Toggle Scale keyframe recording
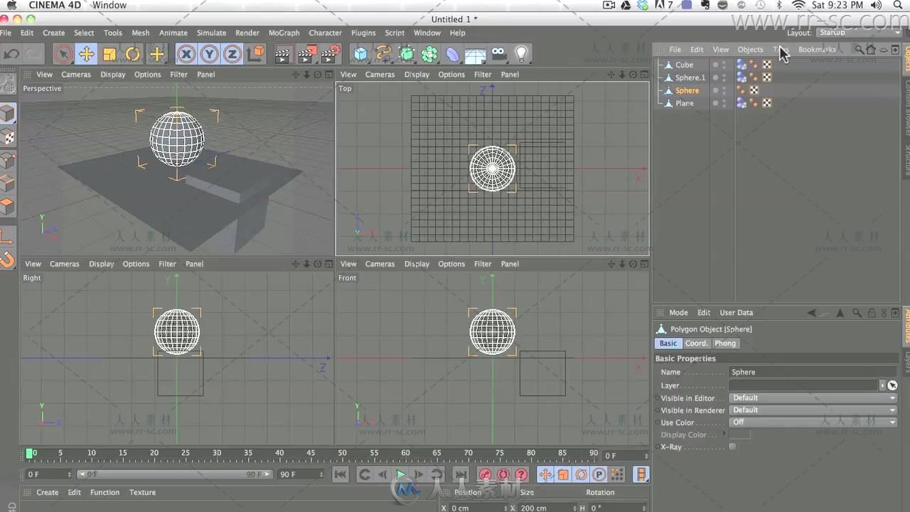The image size is (910, 512). point(563,474)
